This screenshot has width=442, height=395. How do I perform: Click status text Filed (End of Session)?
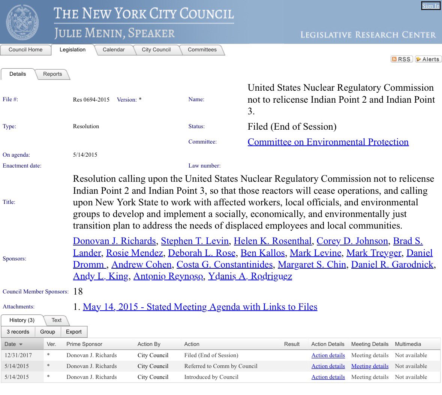click(x=292, y=127)
